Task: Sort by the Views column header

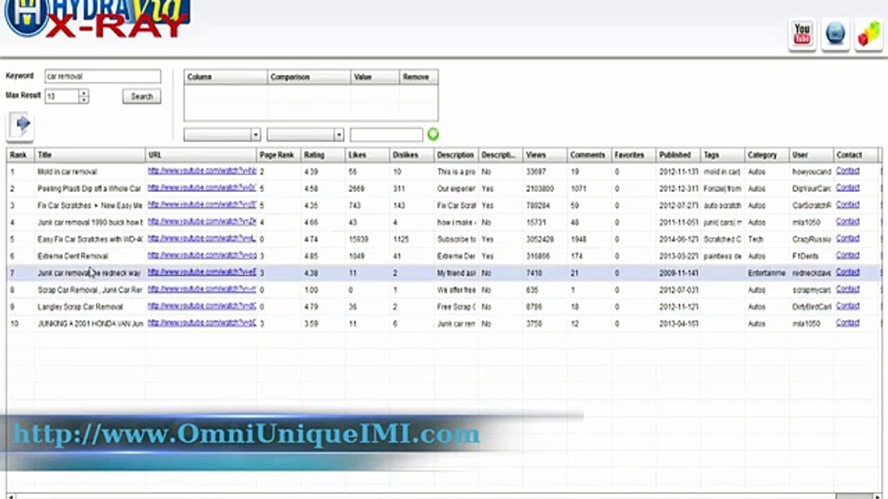Action: (545, 155)
